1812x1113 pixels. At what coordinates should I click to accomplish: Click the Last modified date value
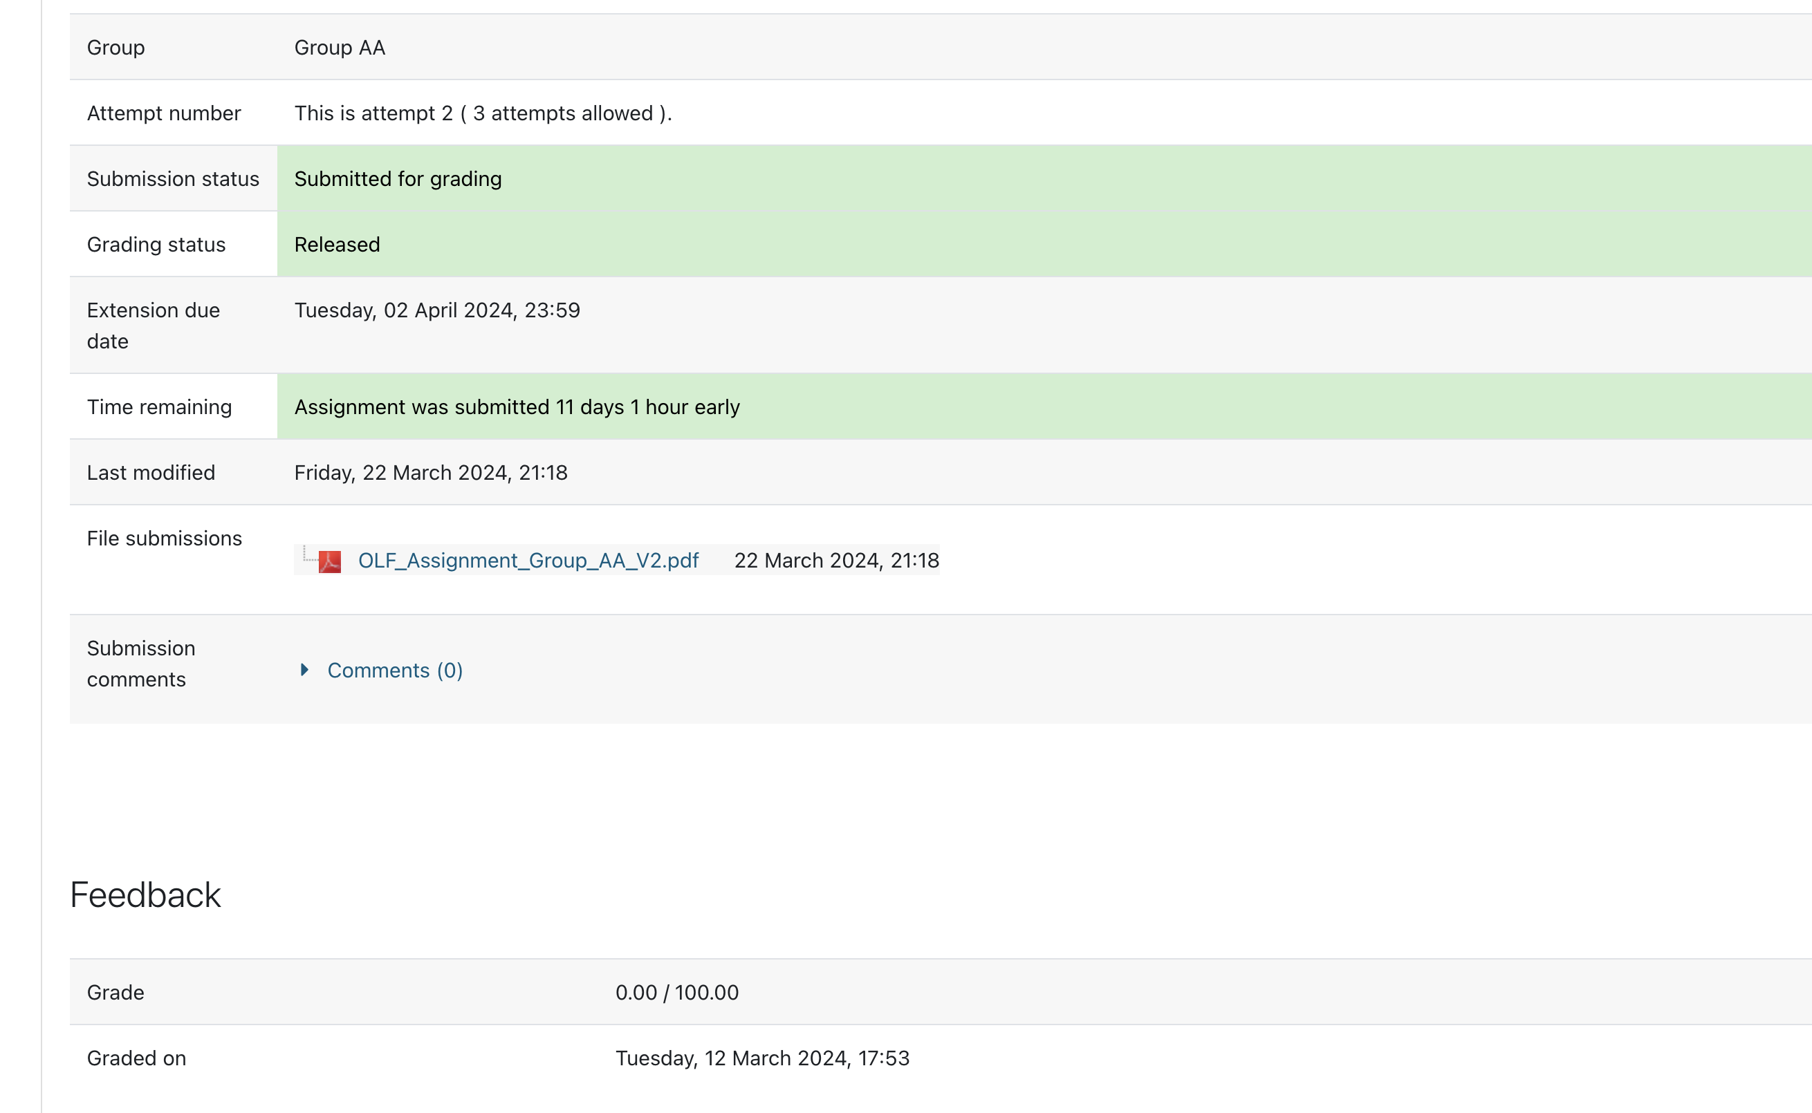[431, 473]
